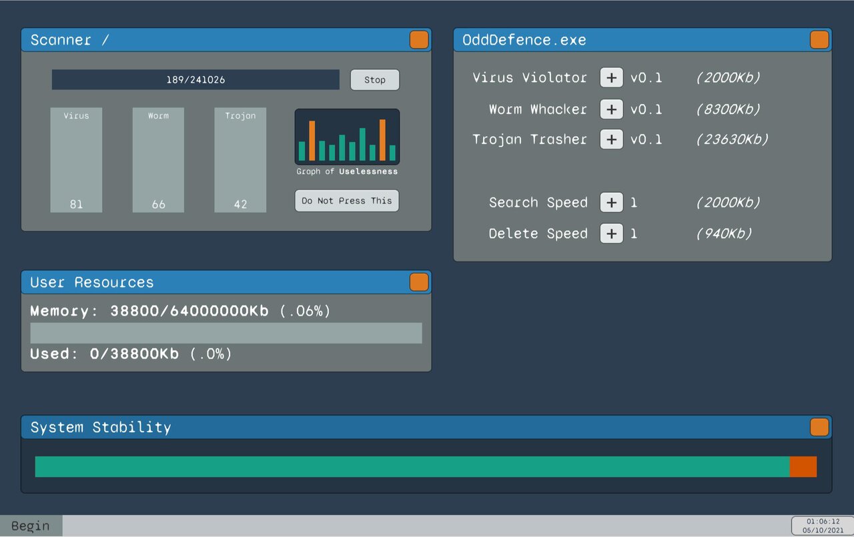854x537 pixels.
Task: Select the Virus count column
Action: [76, 160]
